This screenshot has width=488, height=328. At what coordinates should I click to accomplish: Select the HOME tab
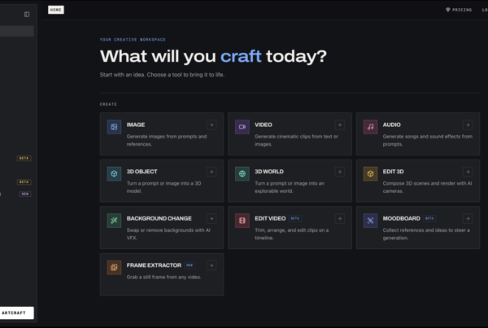click(x=56, y=10)
